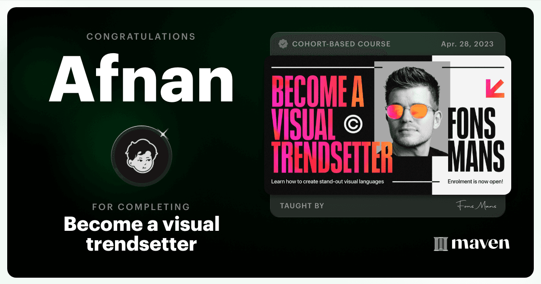Image resolution: width=541 pixels, height=284 pixels.
Task: Click the Apr. 28, 2023 date
Action: pyautogui.click(x=467, y=44)
